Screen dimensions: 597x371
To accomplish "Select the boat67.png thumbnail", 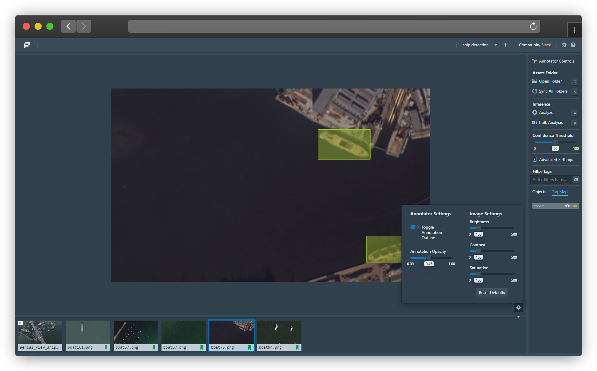I will click(184, 335).
